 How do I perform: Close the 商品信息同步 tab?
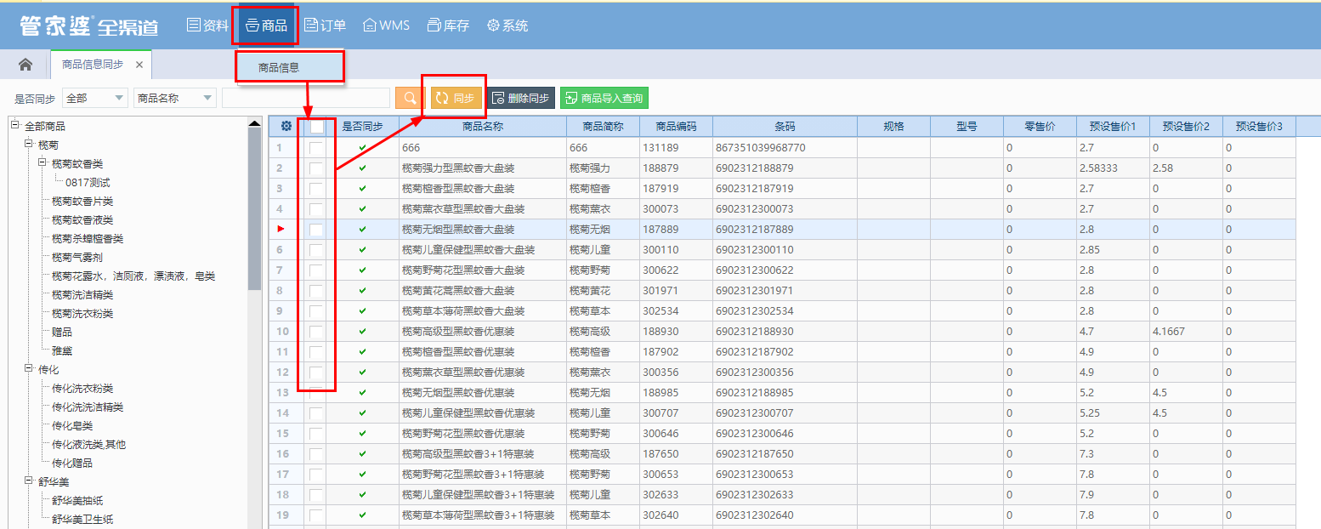point(139,65)
